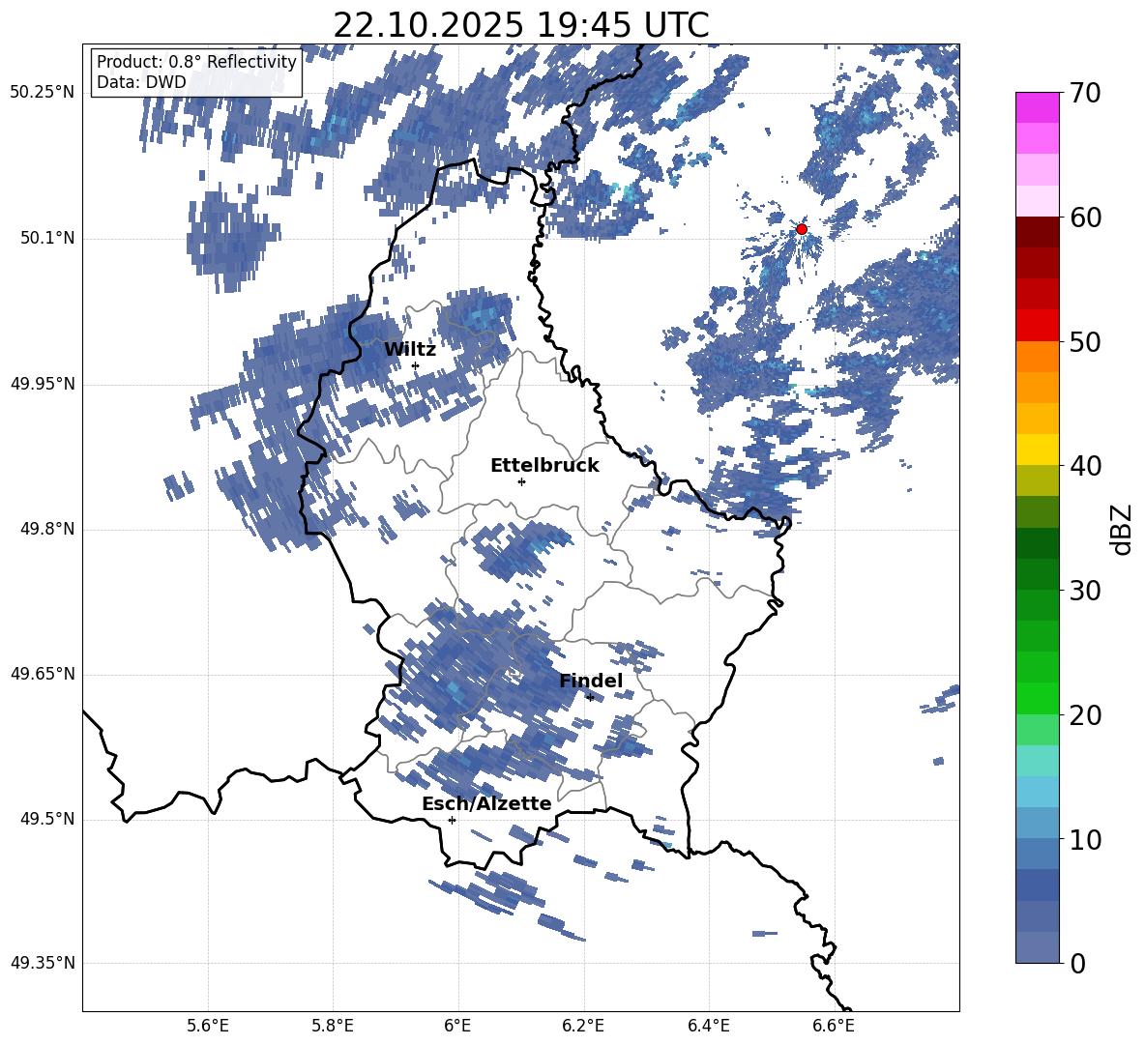Click the yellow colorbar segment at 40
The width and height of the screenshot is (1145, 1045).
[x=1037, y=450]
